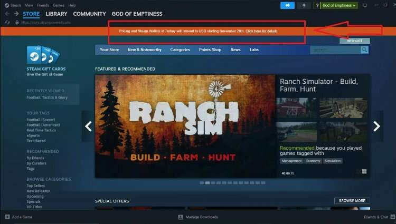Viewport: 396px width, 224px height.
Task: Open the eSports tag link
Action: tap(33, 135)
